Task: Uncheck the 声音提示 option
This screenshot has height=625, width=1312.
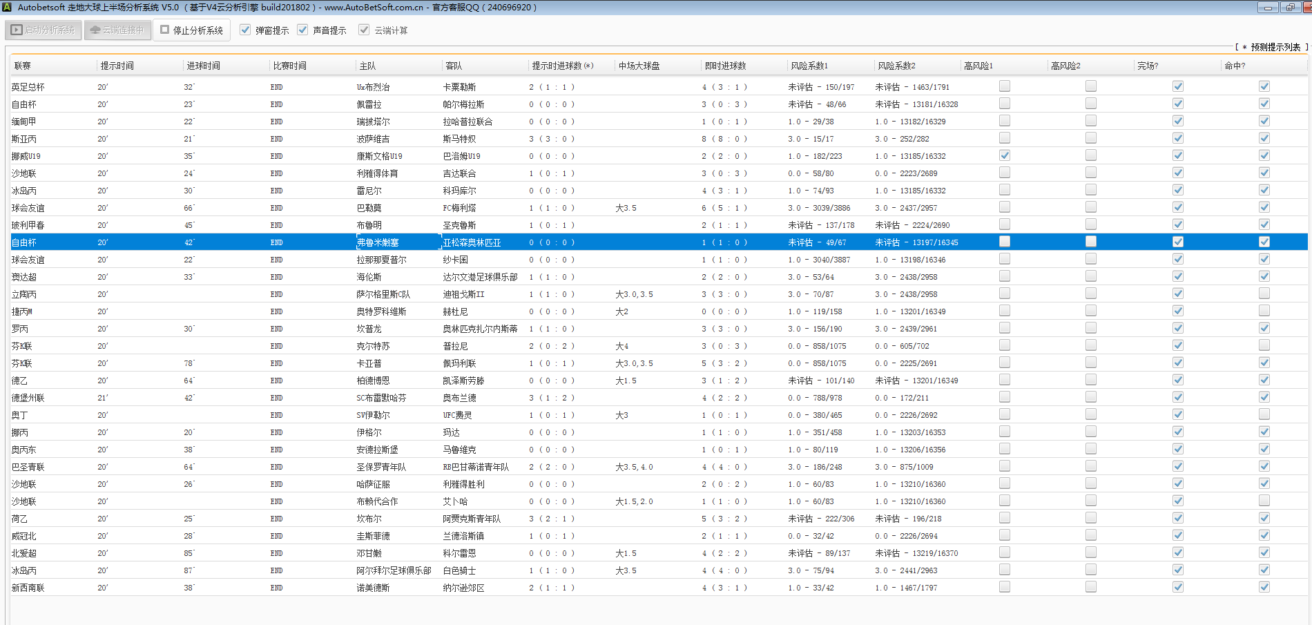Action: pos(302,30)
